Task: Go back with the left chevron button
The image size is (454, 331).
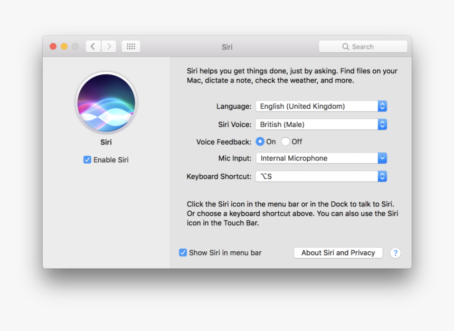Action: coord(93,46)
